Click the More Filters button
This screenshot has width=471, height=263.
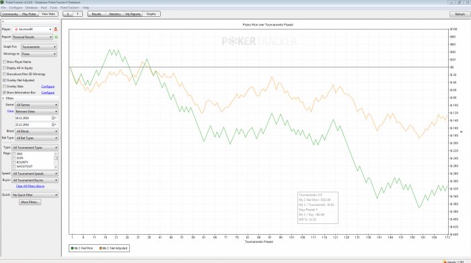click(x=30, y=202)
